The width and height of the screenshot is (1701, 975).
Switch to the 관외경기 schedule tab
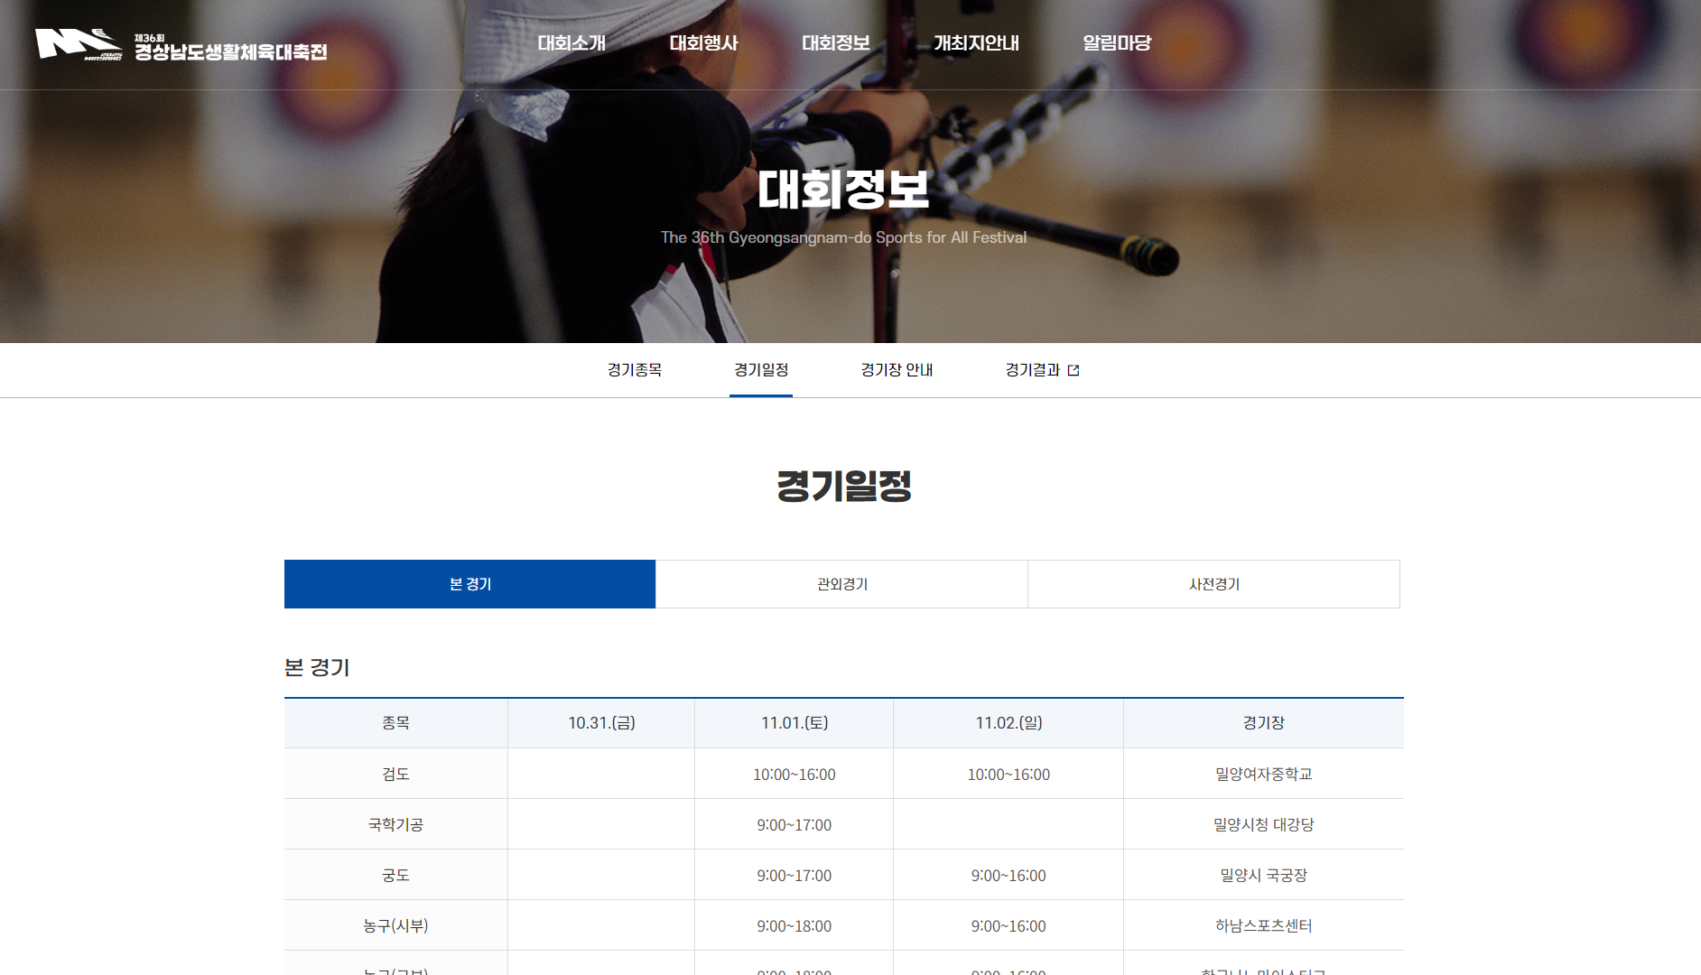841,584
